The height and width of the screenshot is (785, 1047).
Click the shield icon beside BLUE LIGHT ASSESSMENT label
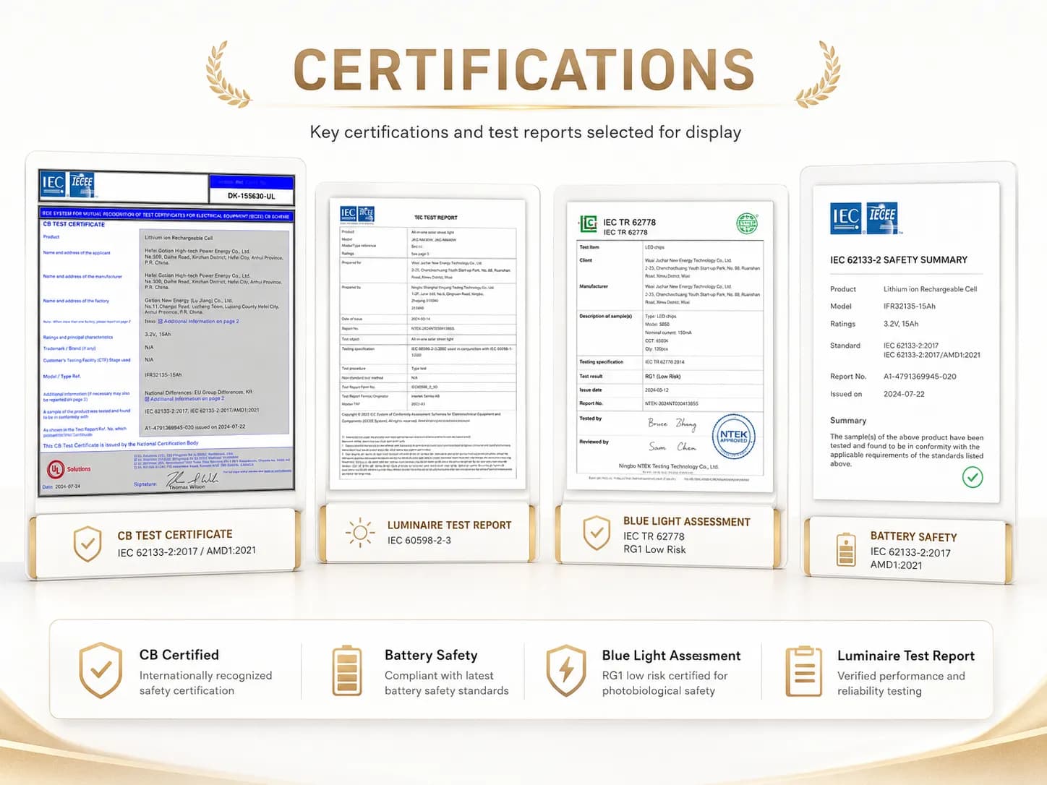coord(597,533)
